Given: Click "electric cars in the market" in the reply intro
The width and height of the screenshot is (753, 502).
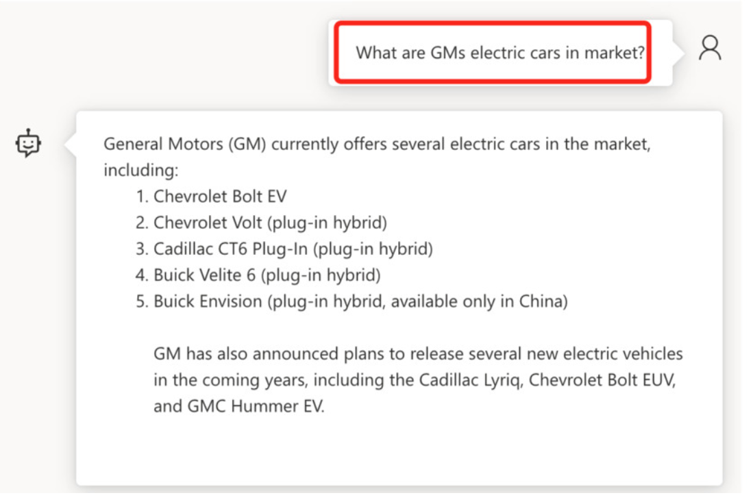Looking at the screenshot, I should click(540, 145).
